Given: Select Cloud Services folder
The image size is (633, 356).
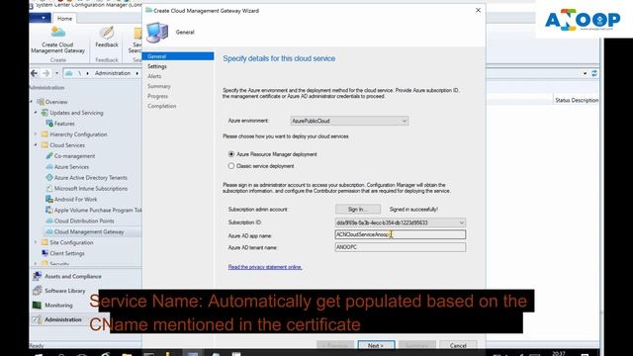Looking at the screenshot, I should click(67, 145).
